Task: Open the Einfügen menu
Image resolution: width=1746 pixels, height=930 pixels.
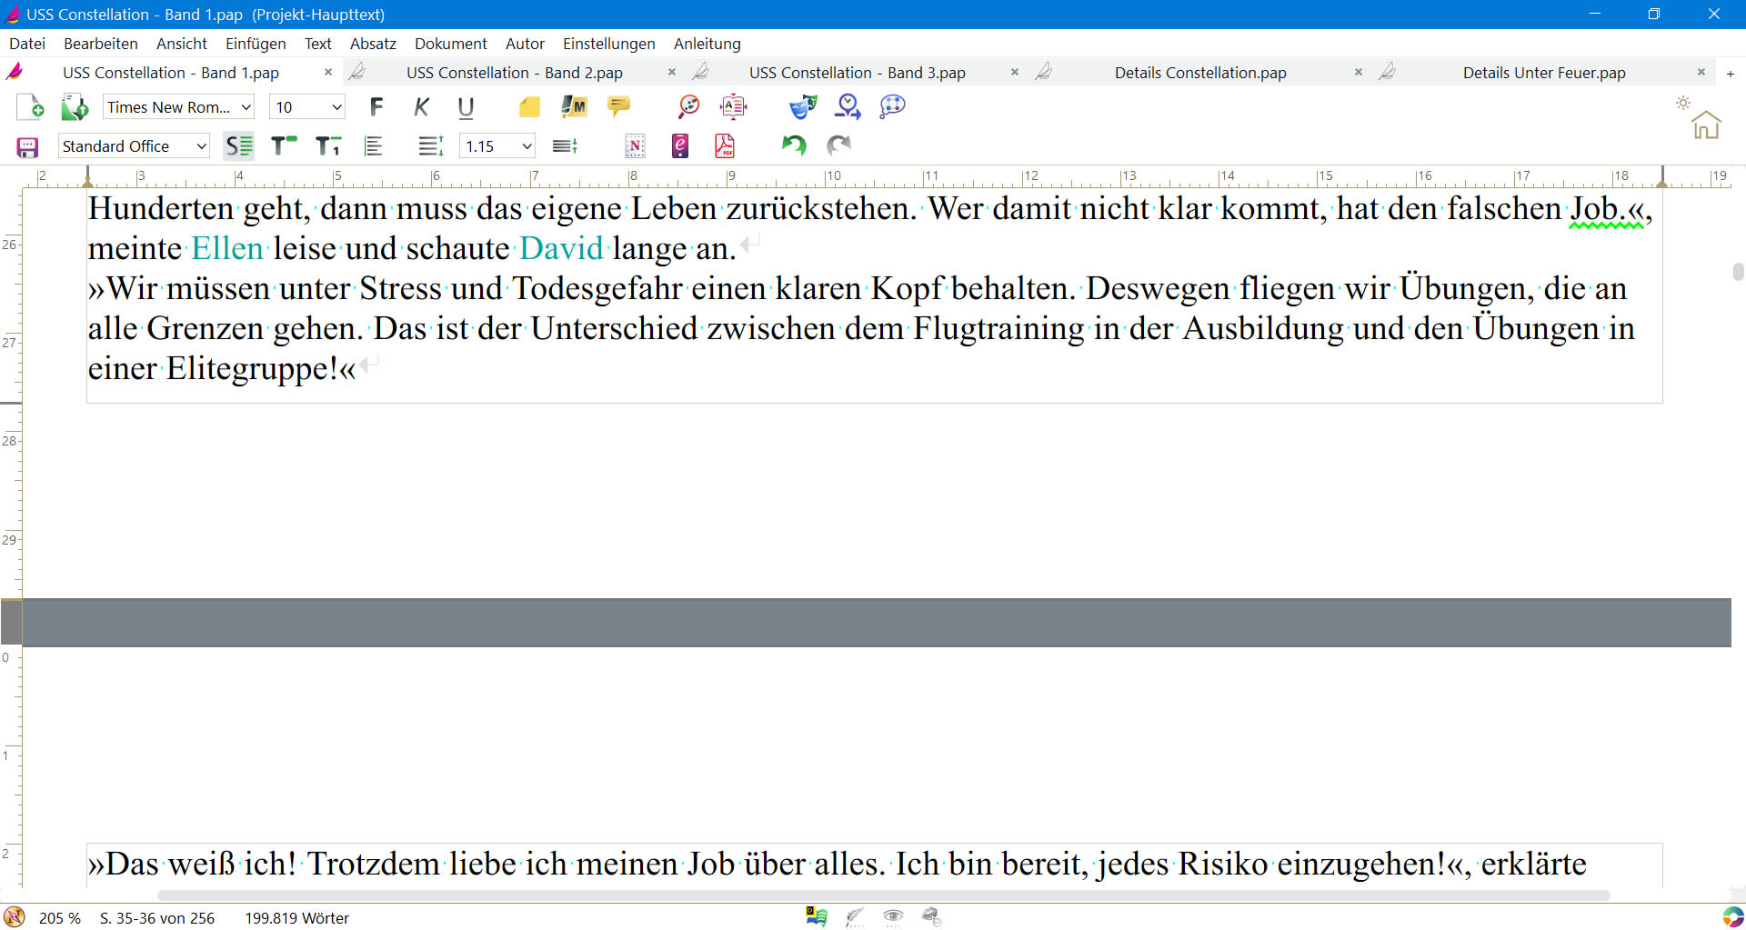Action: [x=256, y=44]
